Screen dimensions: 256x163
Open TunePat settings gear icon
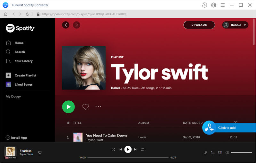[213, 5]
